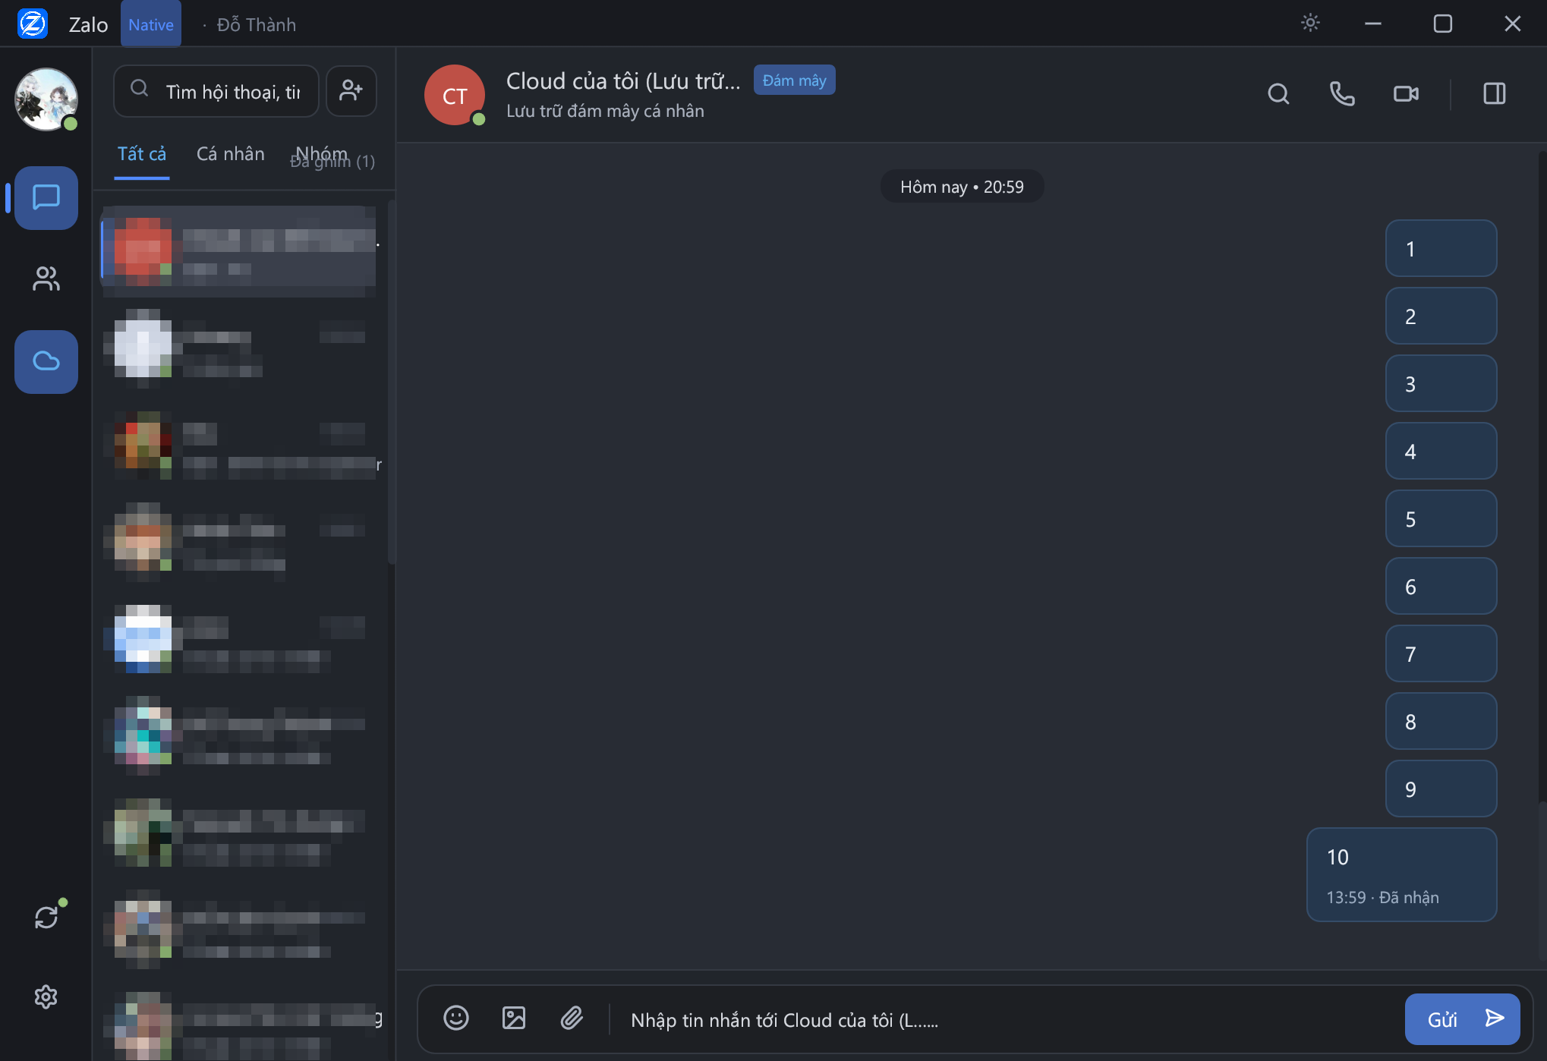Open the Contacts icon in sidebar
1547x1061 pixels.
click(x=46, y=279)
